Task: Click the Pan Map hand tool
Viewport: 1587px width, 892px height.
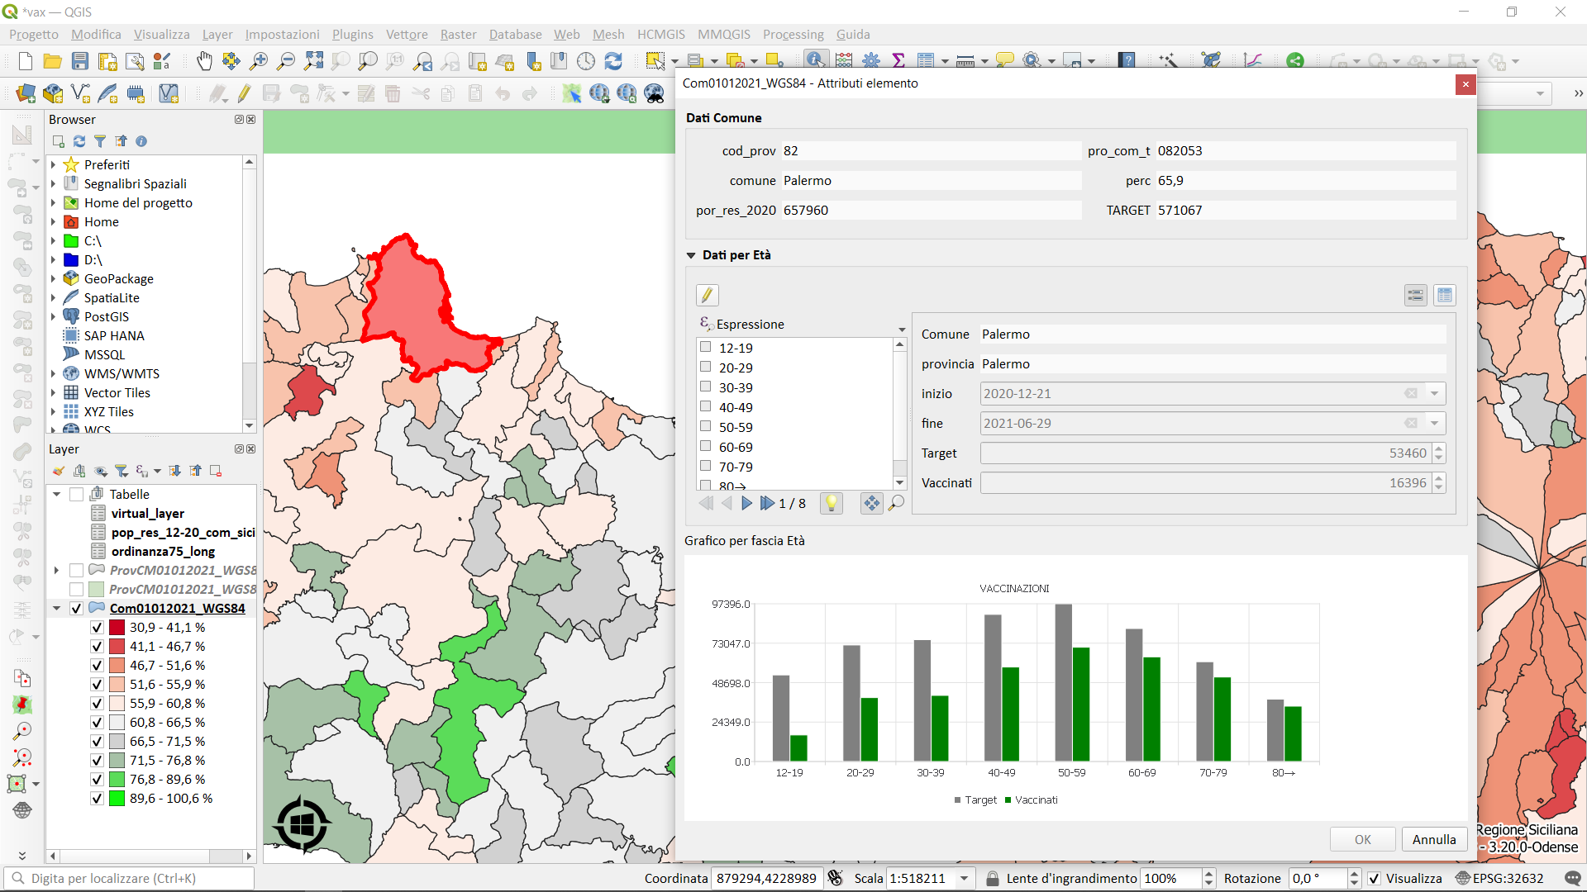Action: 204,61
